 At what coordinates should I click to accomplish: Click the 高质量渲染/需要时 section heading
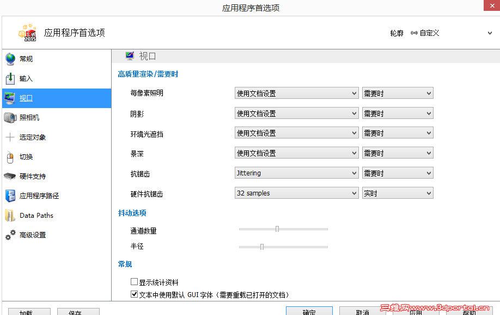coord(148,74)
